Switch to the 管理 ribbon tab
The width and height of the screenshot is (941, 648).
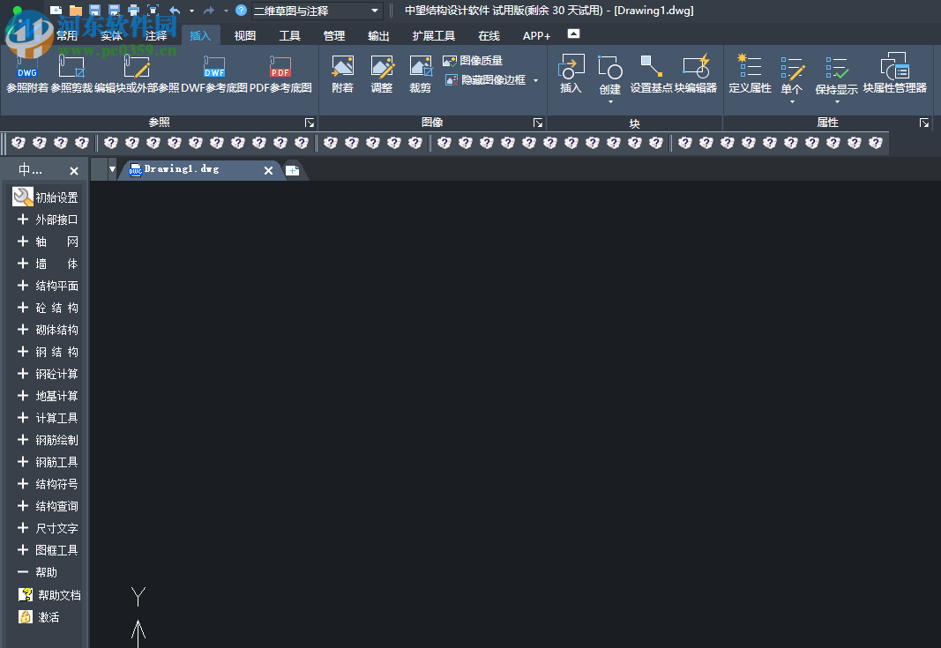[334, 36]
